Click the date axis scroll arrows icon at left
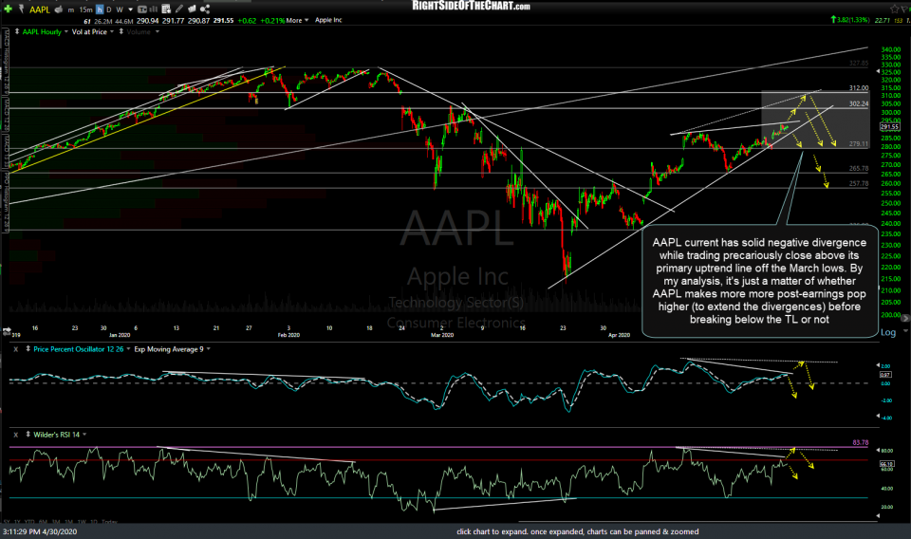The height and width of the screenshot is (539, 911). coord(7,331)
